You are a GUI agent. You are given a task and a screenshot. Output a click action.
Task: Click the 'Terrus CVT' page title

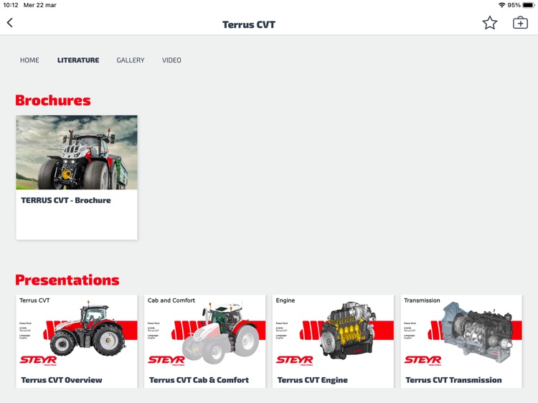click(x=249, y=24)
